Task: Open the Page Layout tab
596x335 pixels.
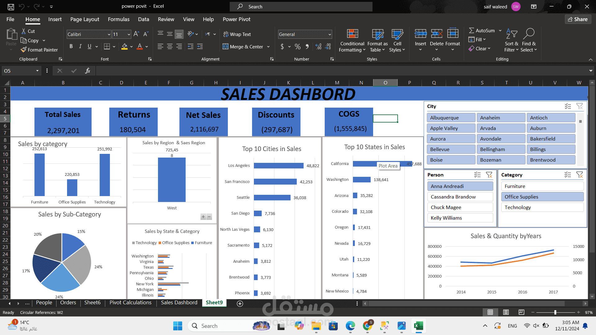Action: (x=85, y=19)
